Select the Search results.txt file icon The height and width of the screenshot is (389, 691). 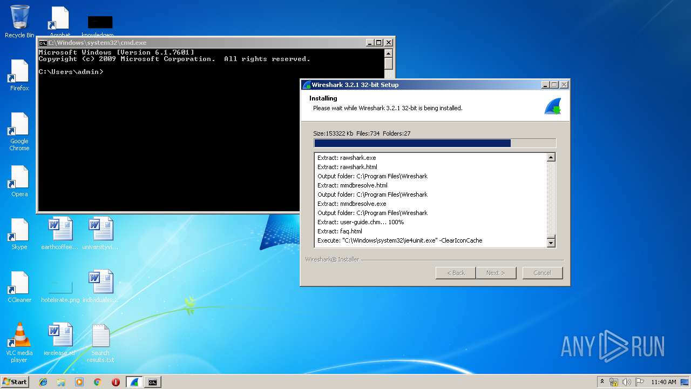point(100,343)
